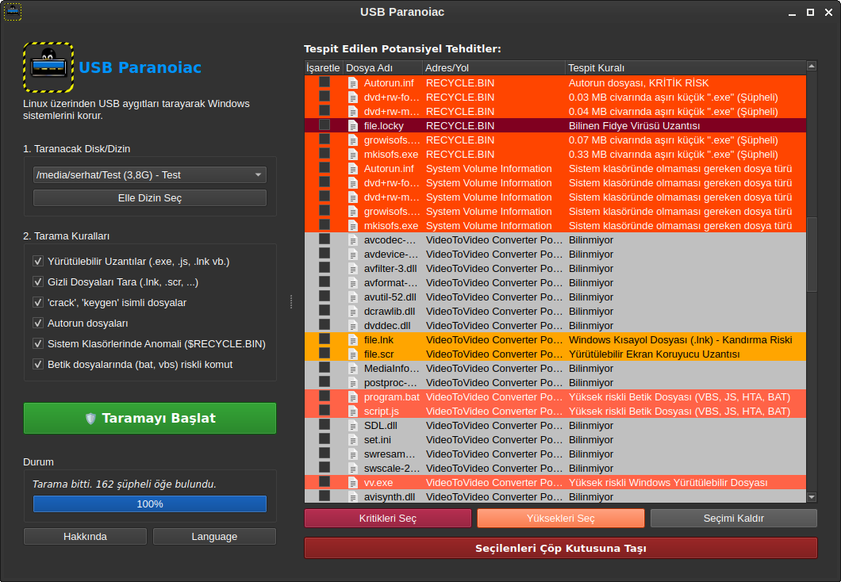This screenshot has width=841, height=582.
Task: Toggle the 'crack', 'keygen' isimli dosyalar option
Action: click(38, 302)
